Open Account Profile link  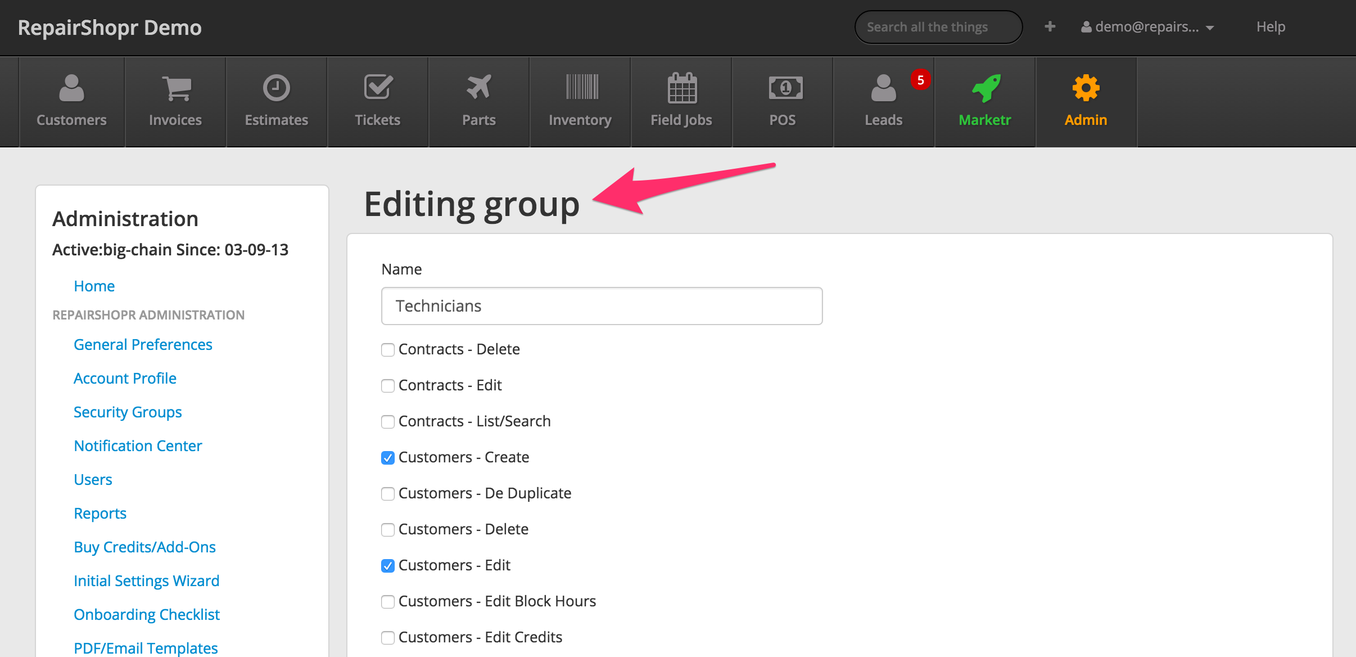coord(125,378)
